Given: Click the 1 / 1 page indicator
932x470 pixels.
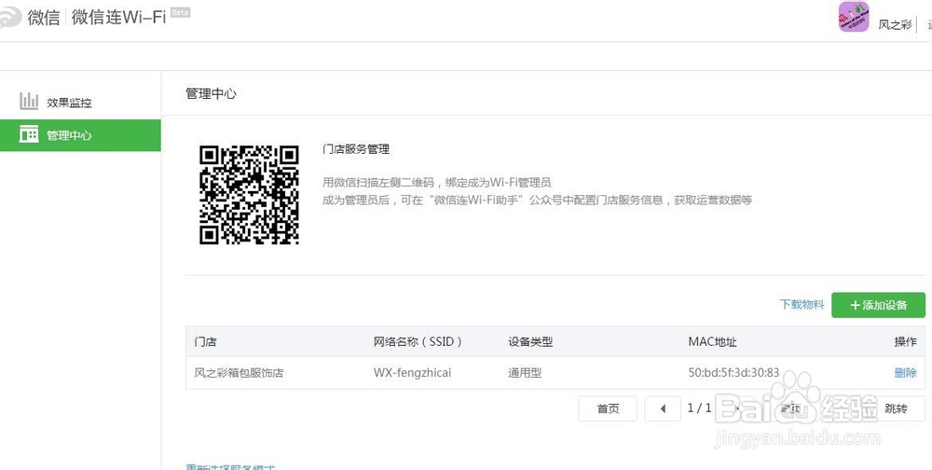Looking at the screenshot, I should [x=699, y=408].
